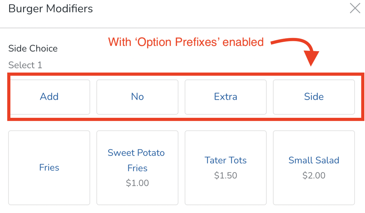Image resolution: width=365 pixels, height=213 pixels.
Task: Click the 'Select 1' requirement text
Action: (x=25, y=65)
